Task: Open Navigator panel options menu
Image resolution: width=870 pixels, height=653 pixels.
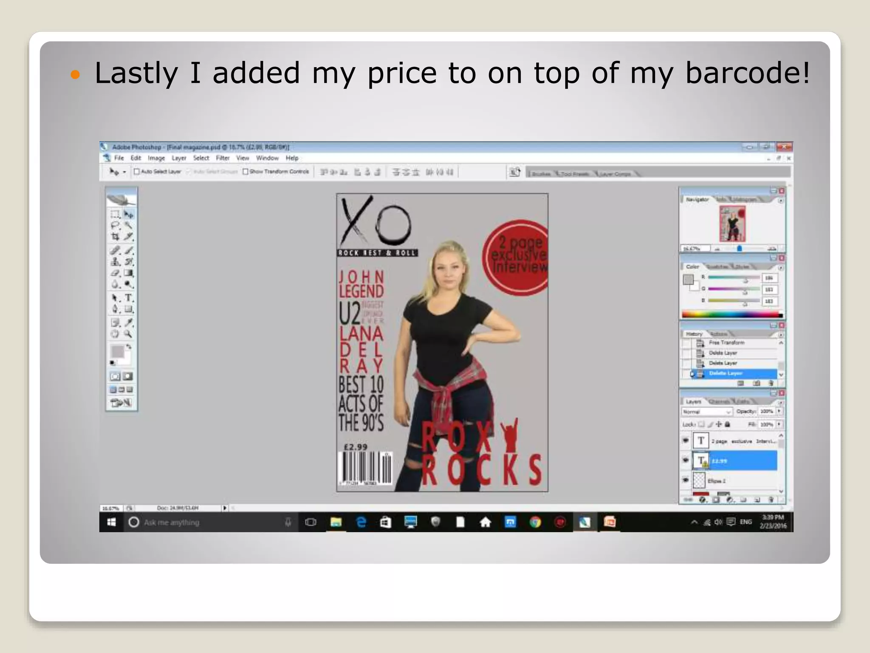Action: [x=781, y=201]
